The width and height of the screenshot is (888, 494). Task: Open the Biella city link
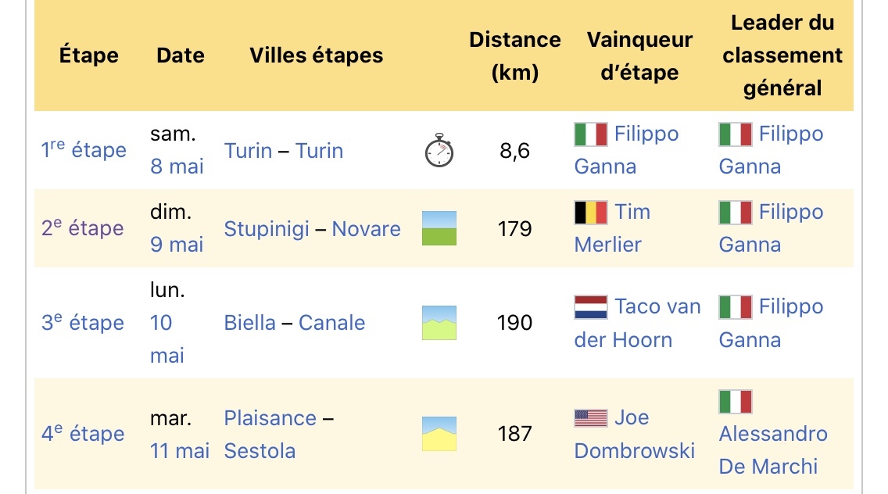(x=250, y=323)
